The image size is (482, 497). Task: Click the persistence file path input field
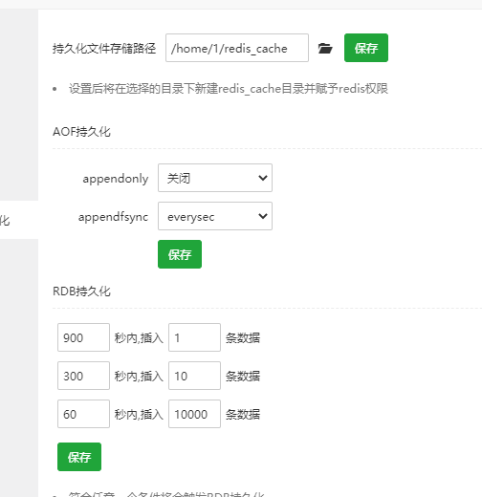[237, 48]
